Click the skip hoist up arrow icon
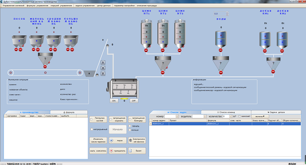Viewport: 306px width, 165px height. click(x=103, y=62)
